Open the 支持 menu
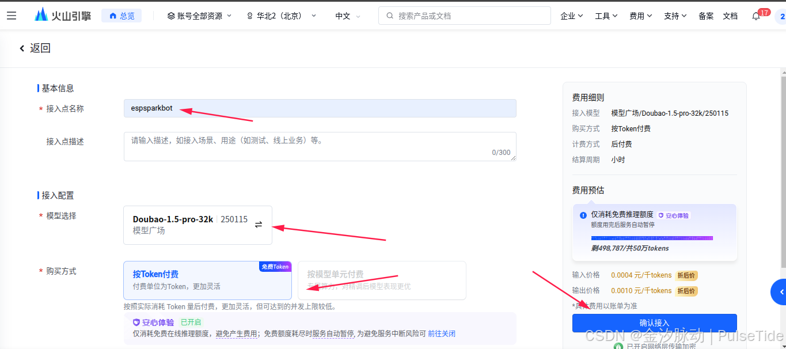Viewport: 786px width, 349px height. [x=675, y=16]
